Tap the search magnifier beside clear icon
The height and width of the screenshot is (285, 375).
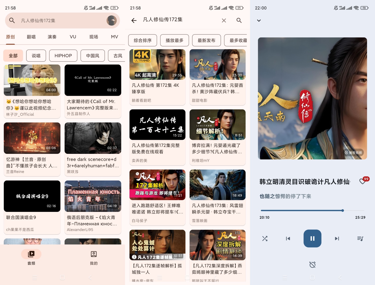click(x=239, y=20)
